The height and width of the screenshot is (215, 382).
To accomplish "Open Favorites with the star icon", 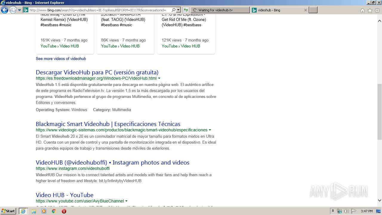I will (370, 10).
